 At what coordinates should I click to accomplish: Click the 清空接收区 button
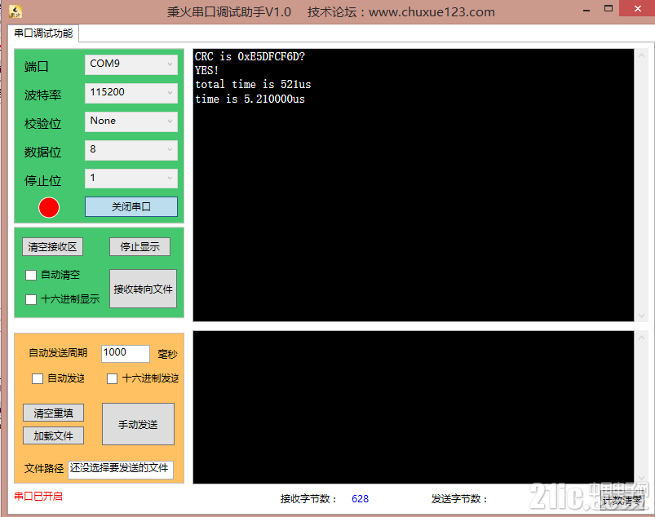(x=53, y=247)
